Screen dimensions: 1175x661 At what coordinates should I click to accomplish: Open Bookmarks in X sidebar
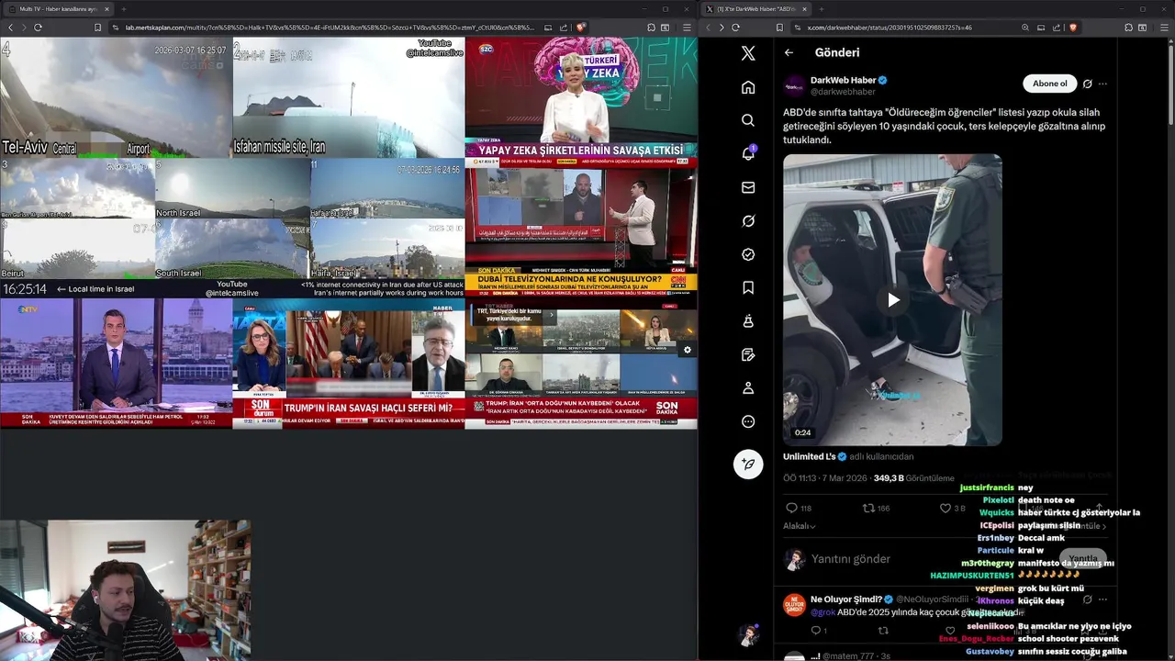coord(748,287)
